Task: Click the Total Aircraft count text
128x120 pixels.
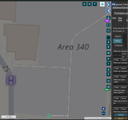Action: tap(120, 28)
